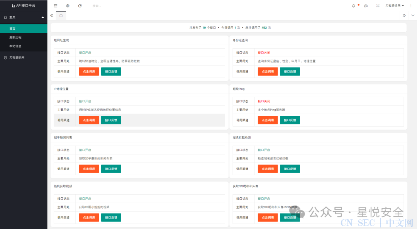This screenshot has width=417, height=229.
Task: Click 通过IP或域名查询地理位置信息 description
Action: click(100, 110)
